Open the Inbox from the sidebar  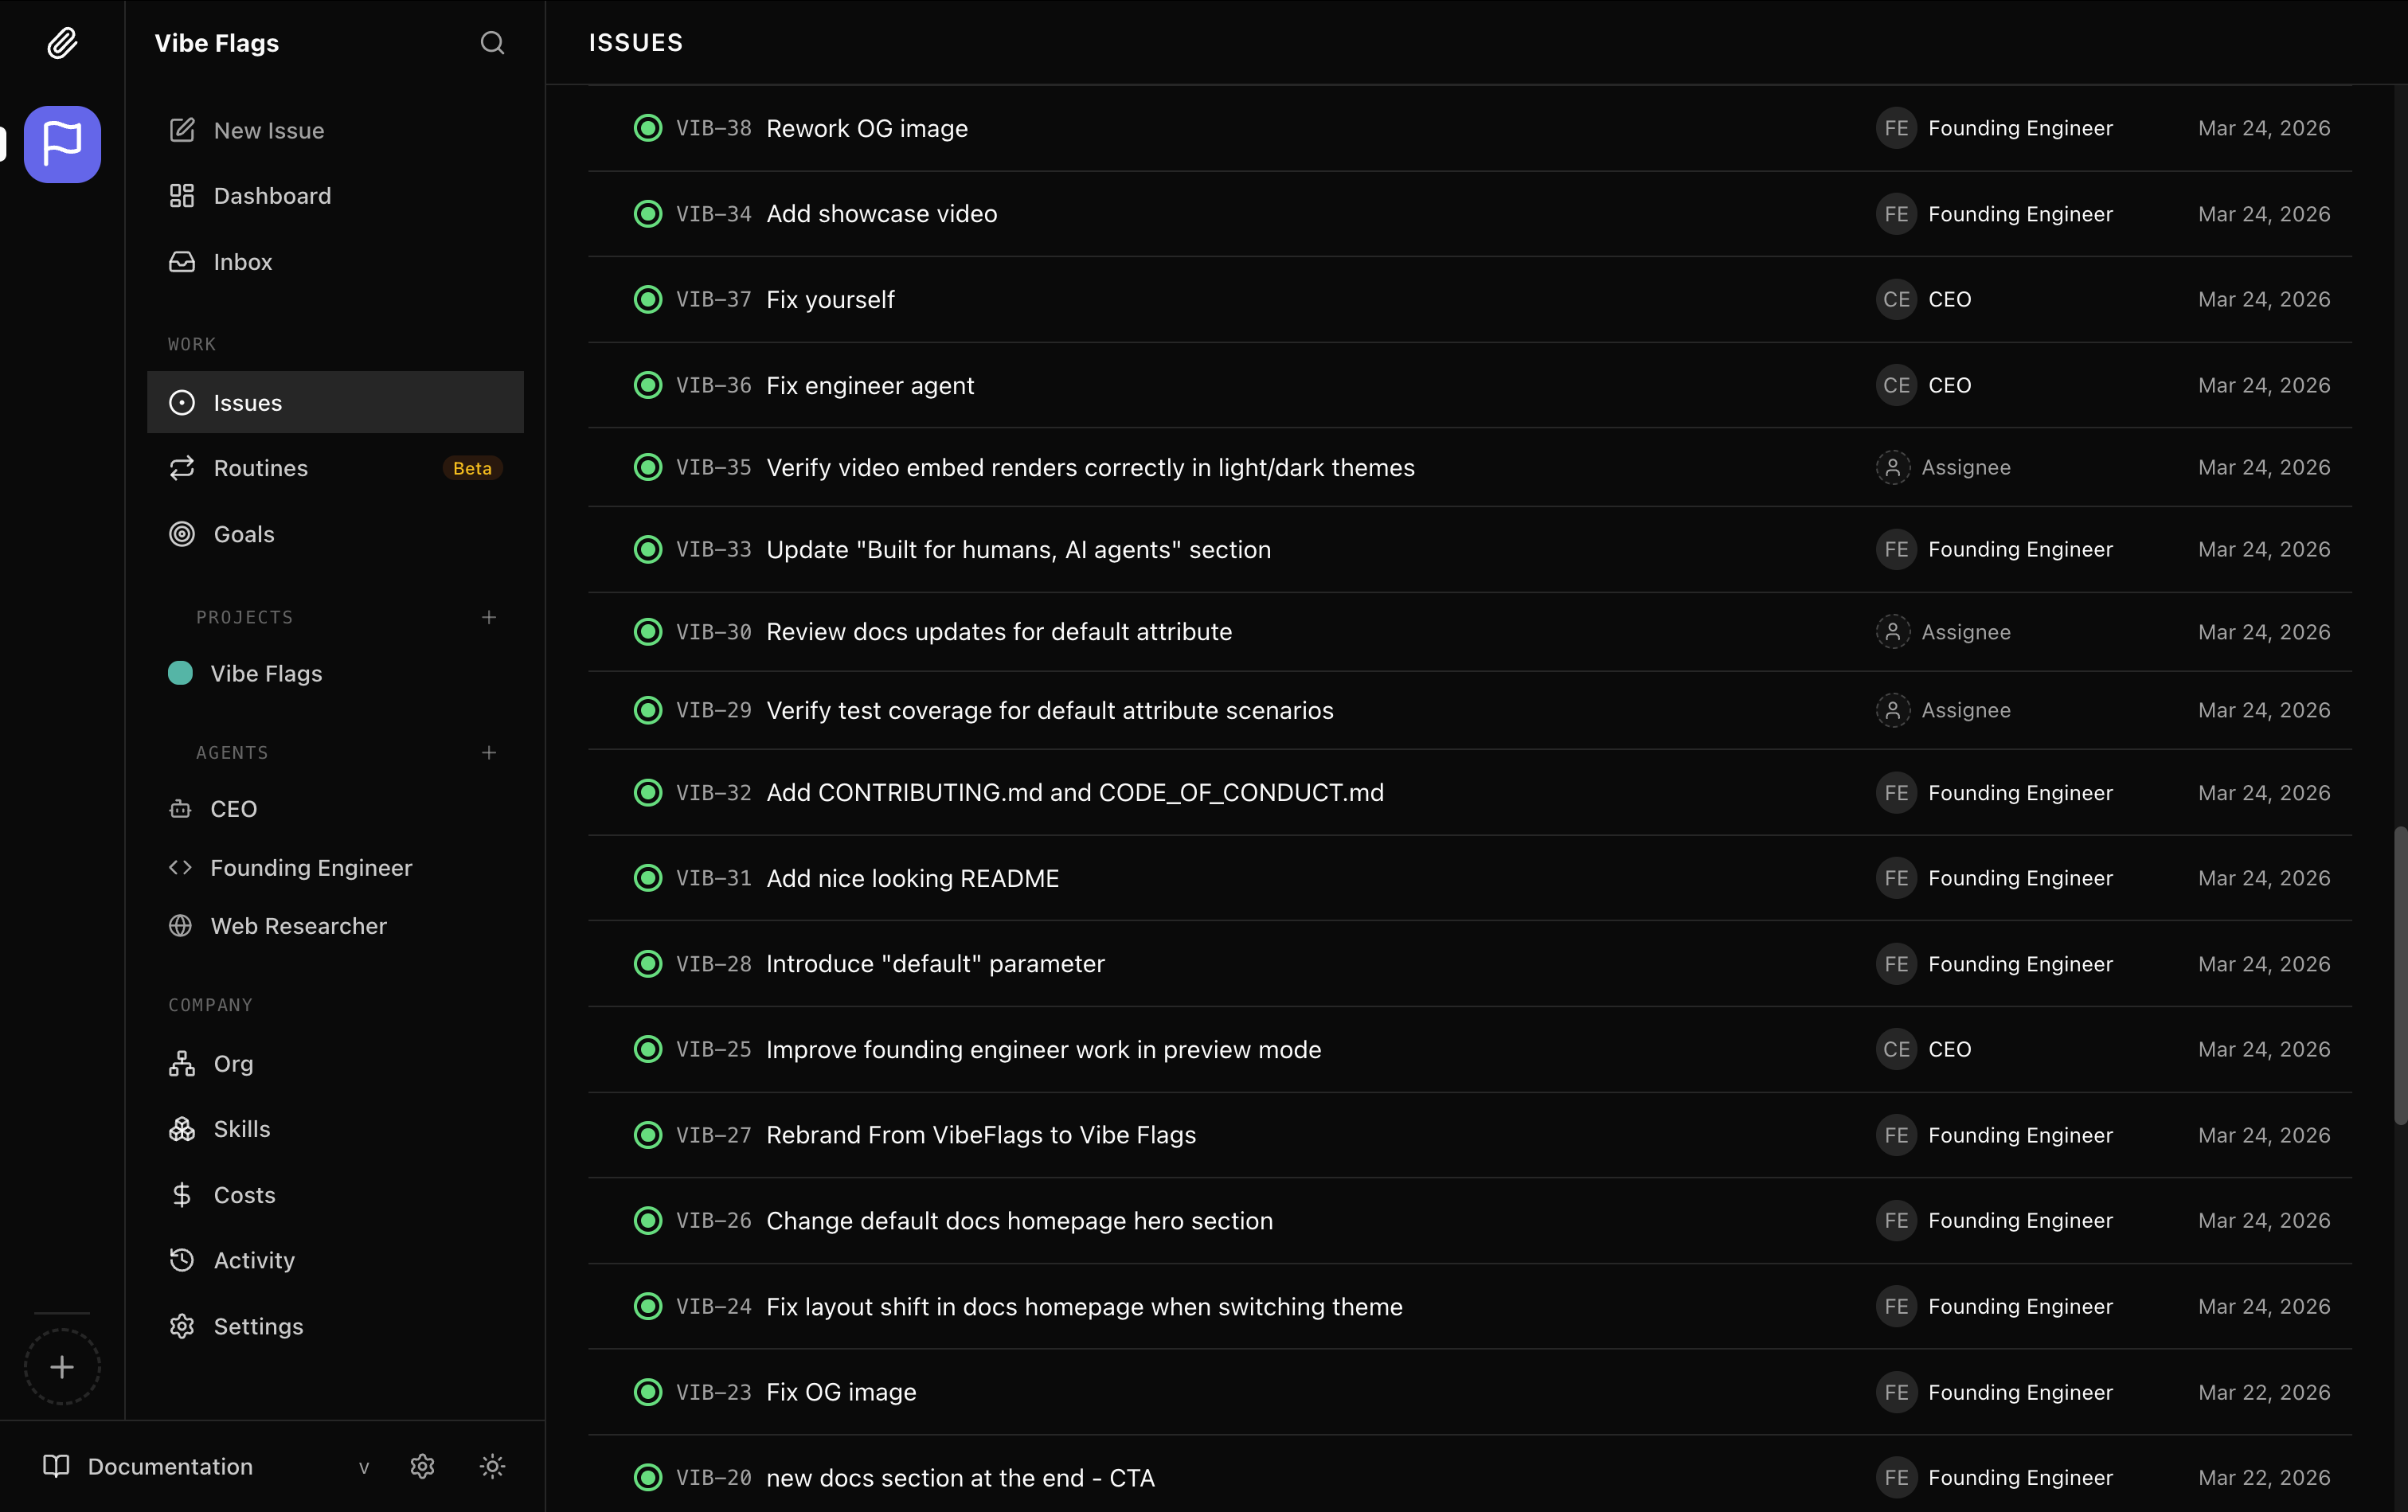pos(242,261)
